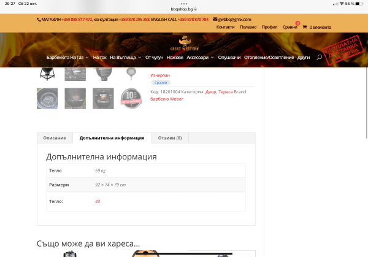
Task: Click the БЕЗПЛАТНА ДОСТАВКА stamp
Action: pos(343,50)
